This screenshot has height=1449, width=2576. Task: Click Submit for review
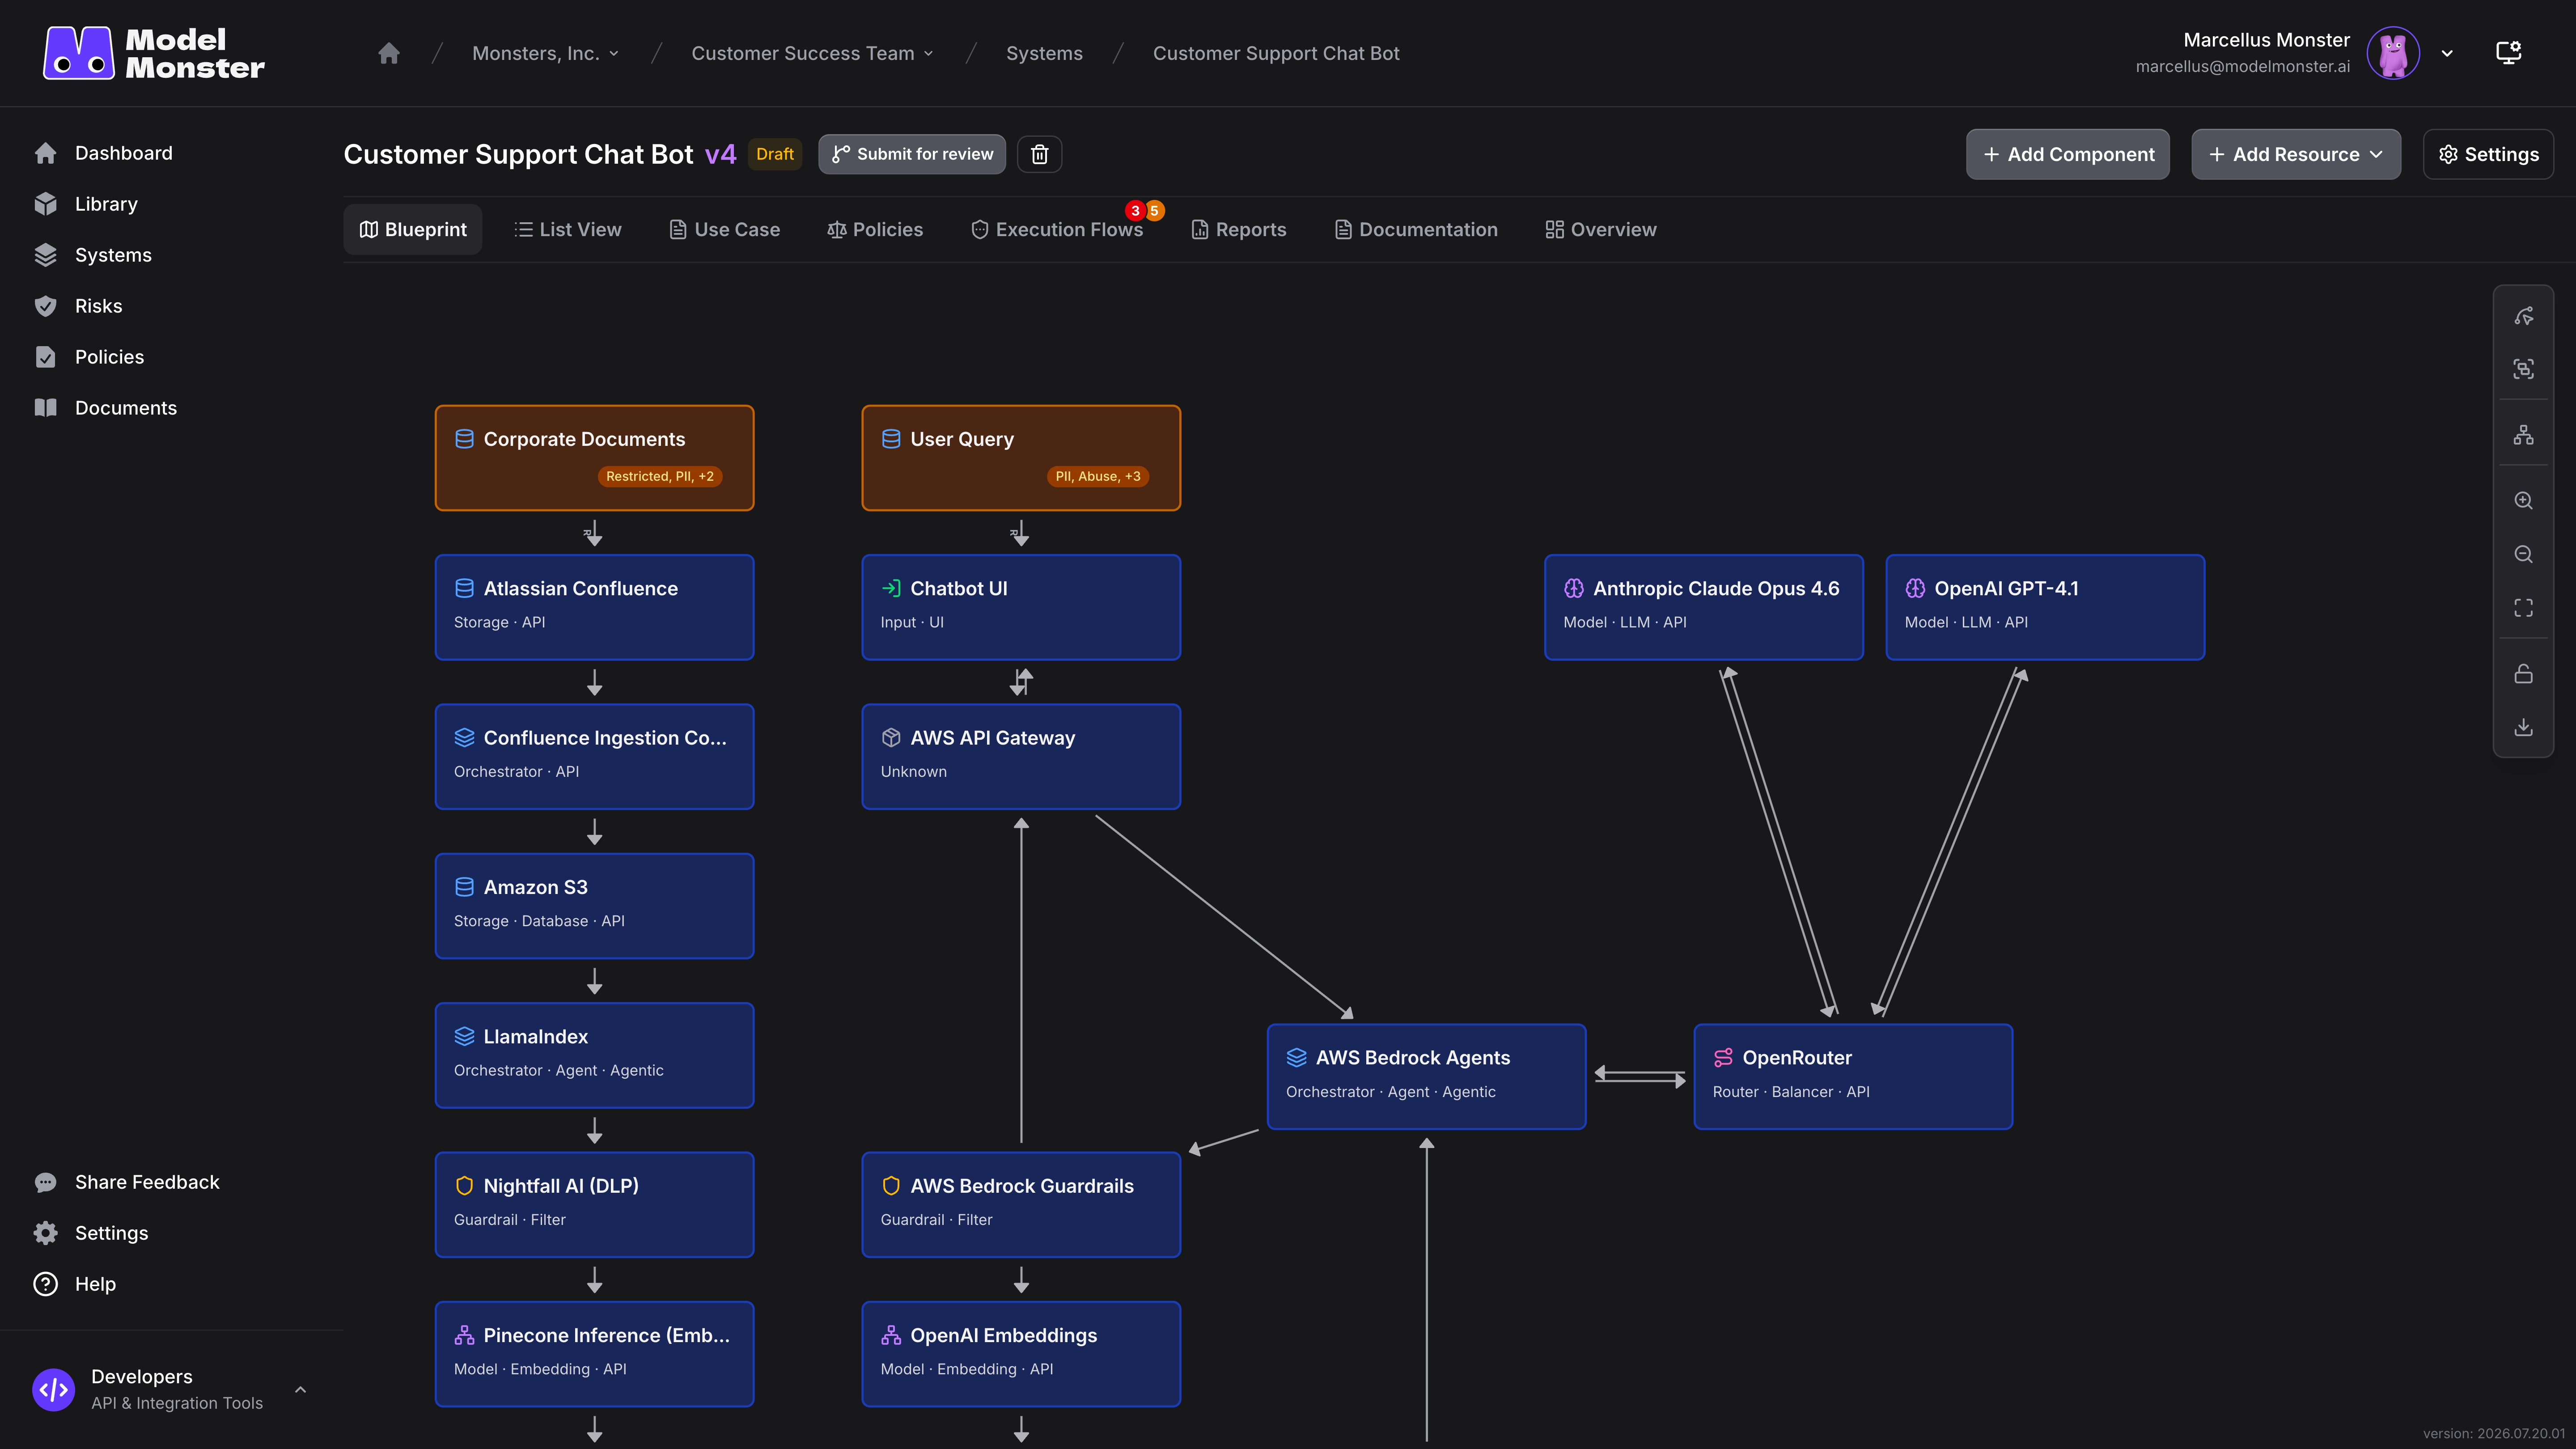click(912, 154)
